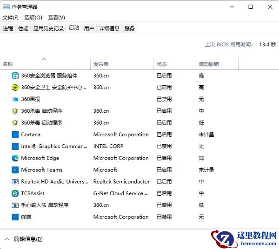Image resolution: width=279 pixels, height=249 pixels.
Task: Click 已禁用 status of 360画报
Action: pyautogui.click(x=164, y=99)
